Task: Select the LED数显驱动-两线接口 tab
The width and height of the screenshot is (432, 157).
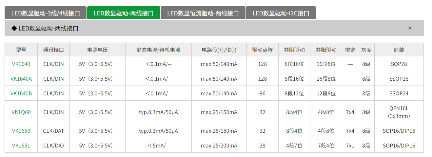Action: click(124, 13)
